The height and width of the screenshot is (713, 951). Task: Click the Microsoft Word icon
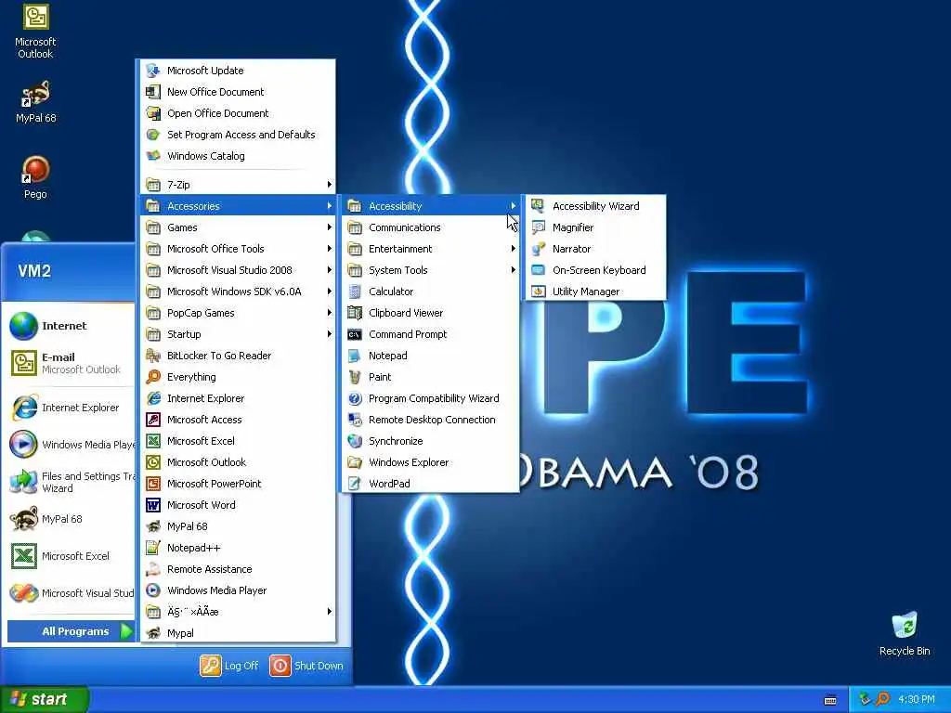click(x=153, y=505)
